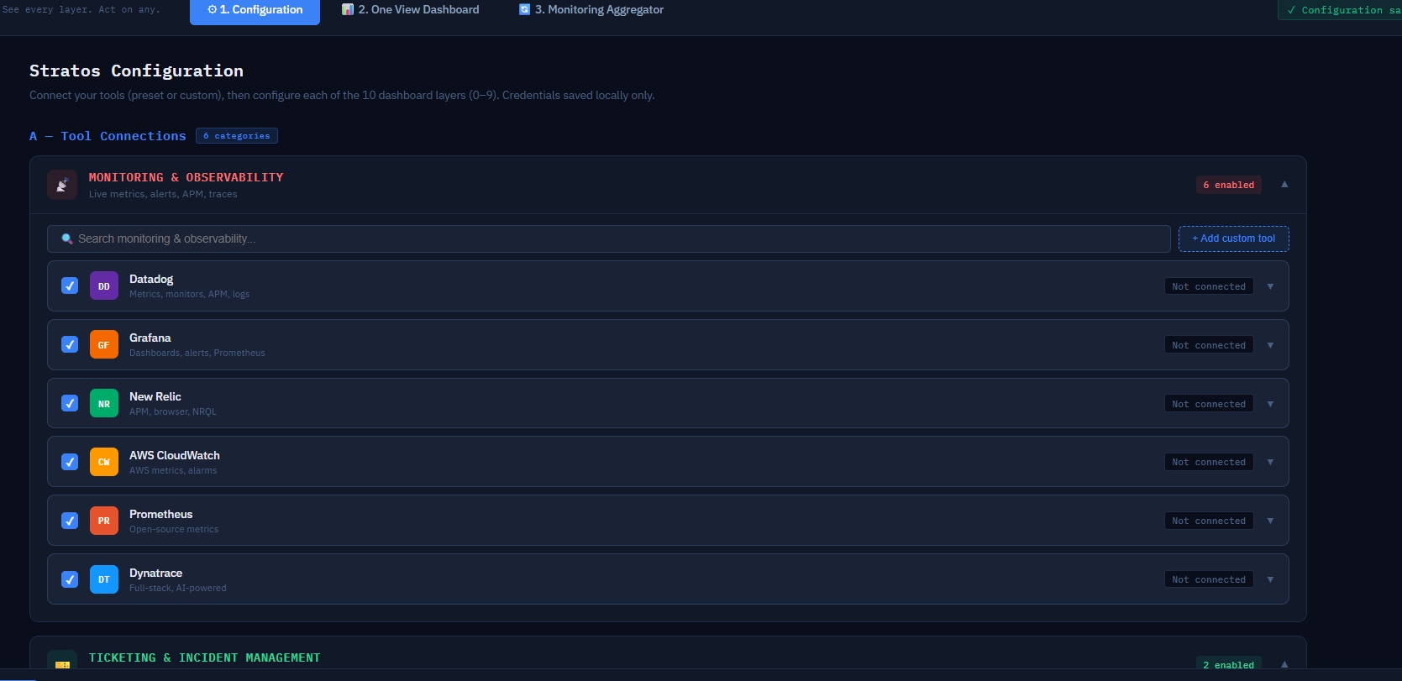Click 'See every layer. Act on any.' tagline
The width and height of the screenshot is (1402, 681).
[x=81, y=9]
